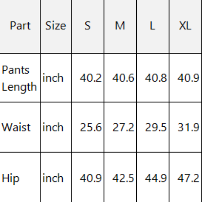Click the Waist row label
Viewport: 202px width, 202px height.
[x=16, y=127]
